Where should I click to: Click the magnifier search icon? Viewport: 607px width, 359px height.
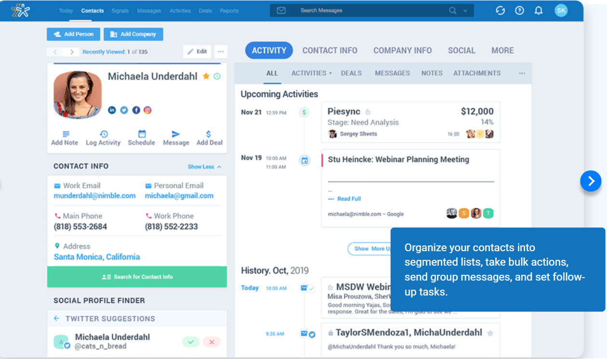452,11
